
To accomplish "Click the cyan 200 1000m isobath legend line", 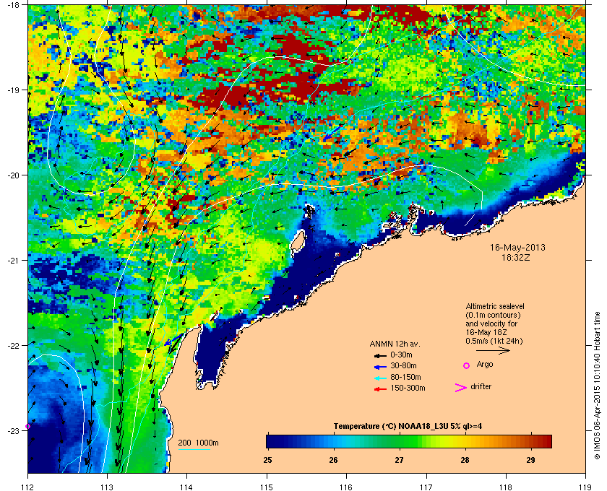I will 194,450.
